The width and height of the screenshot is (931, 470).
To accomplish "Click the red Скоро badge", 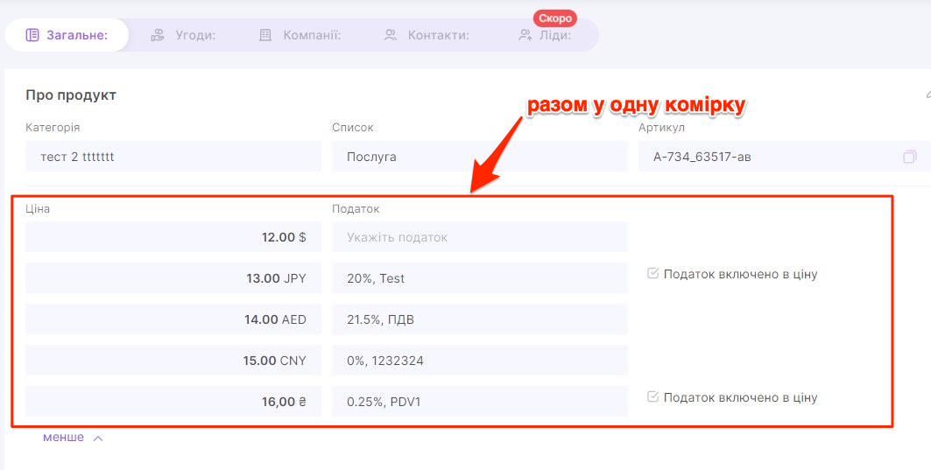I will 555,18.
